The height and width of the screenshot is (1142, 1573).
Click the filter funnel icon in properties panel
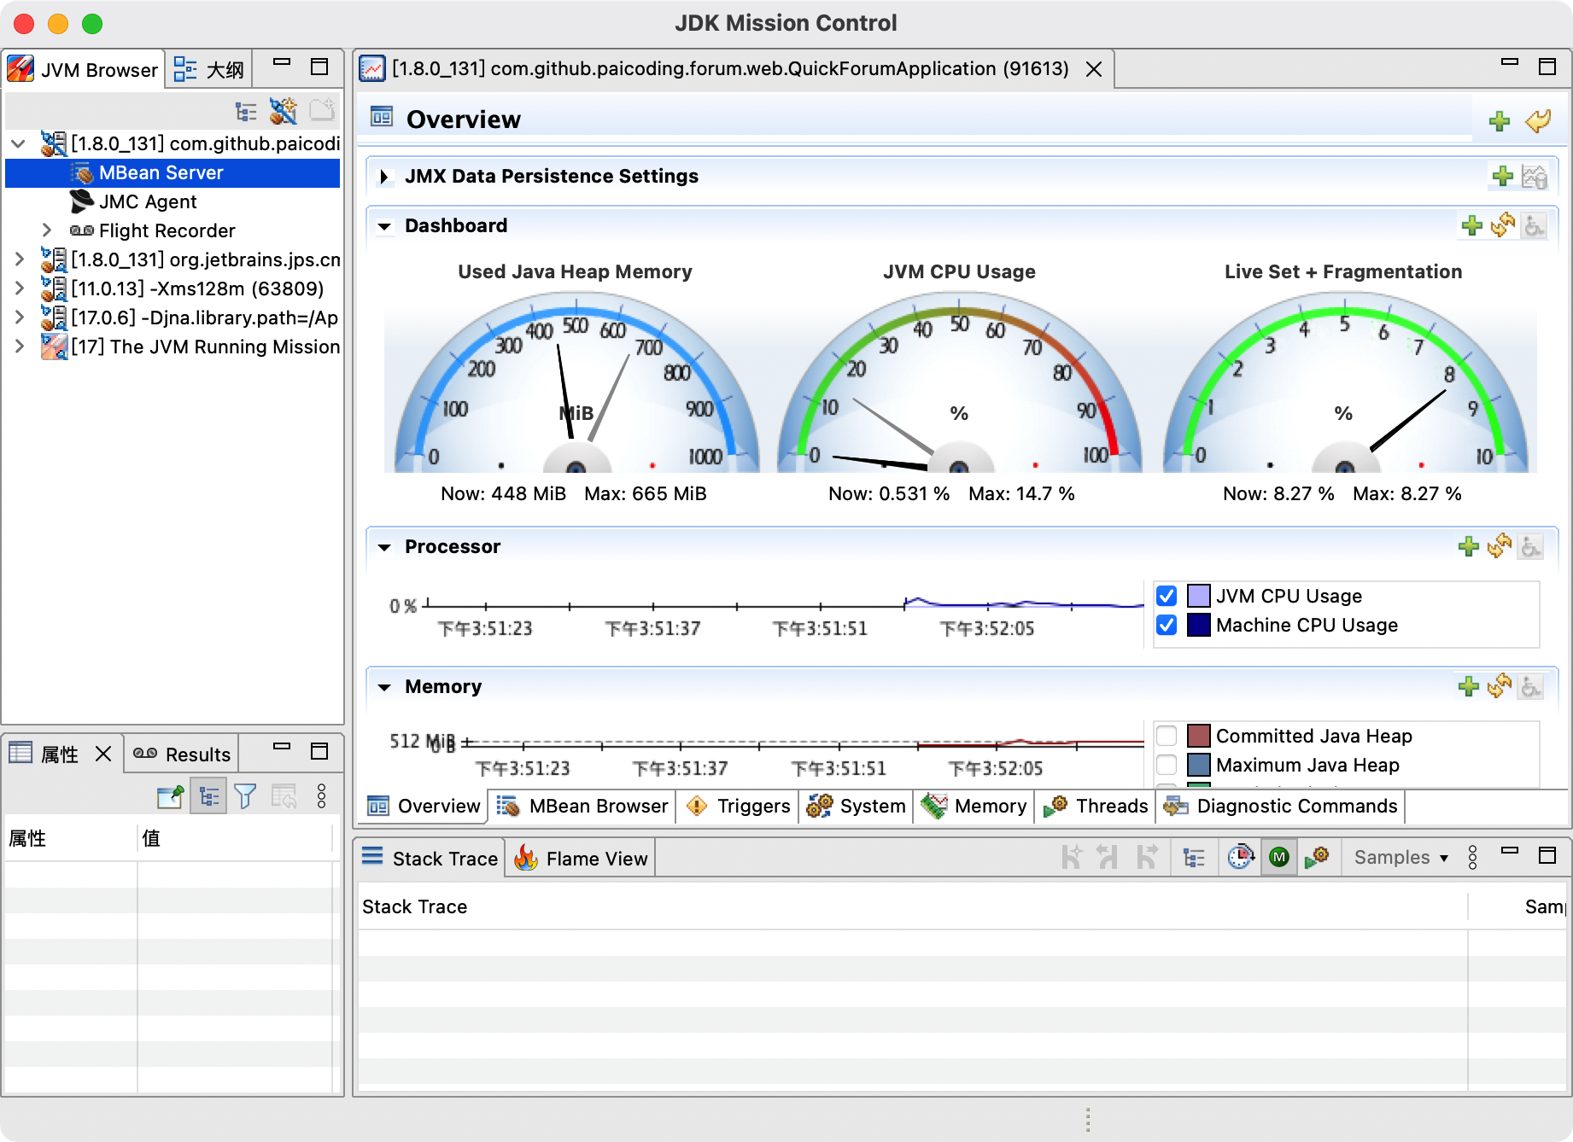(245, 796)
